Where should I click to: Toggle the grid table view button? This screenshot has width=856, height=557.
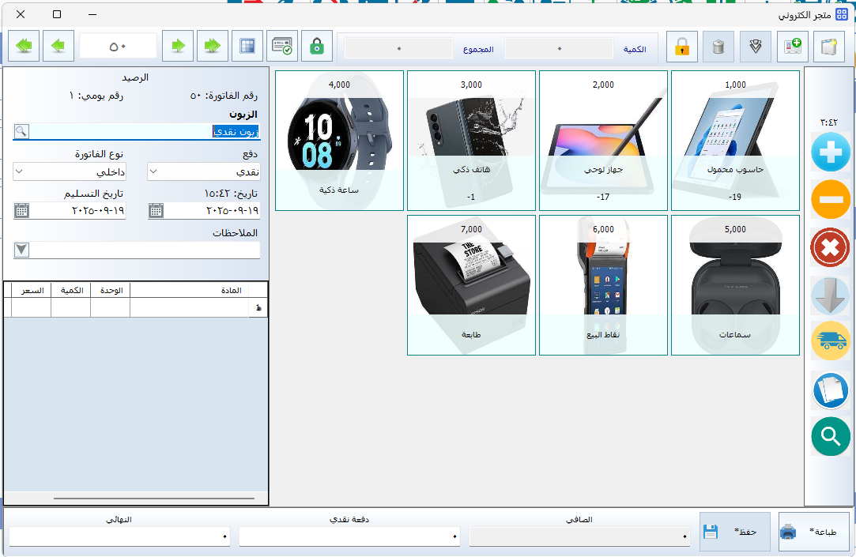click(x=247, y=46)
